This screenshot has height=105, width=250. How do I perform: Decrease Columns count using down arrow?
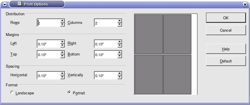click(120, 24)
